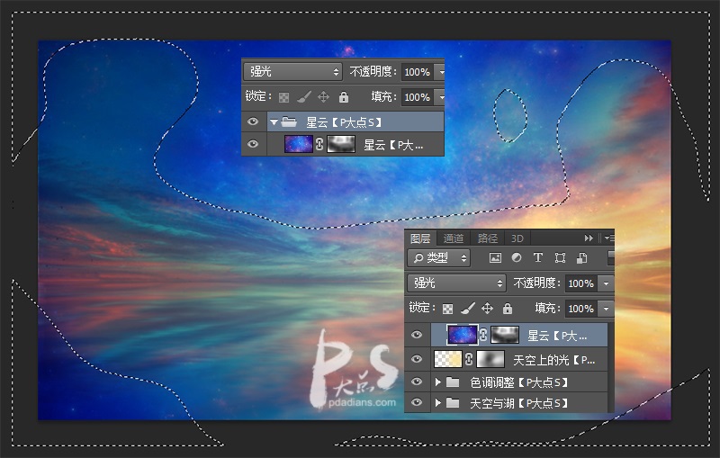Screen dimensions: 720x458
Task: Click mask link icon of 天空上的光 layer
Action: click(x=469, y=359)
